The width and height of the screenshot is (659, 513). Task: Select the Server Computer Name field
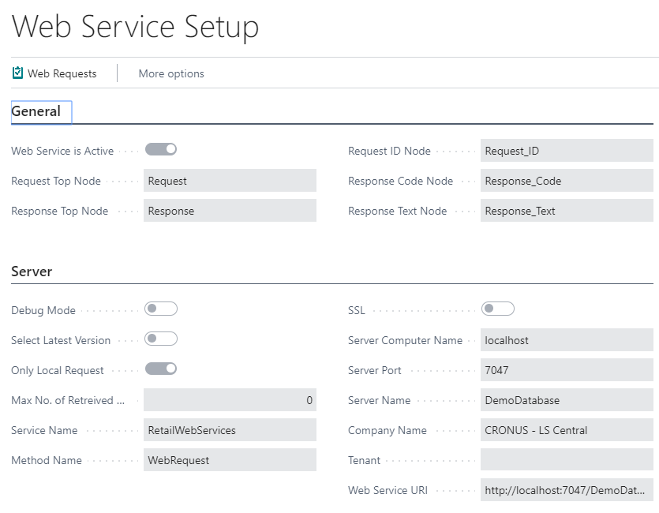(567, 340)
